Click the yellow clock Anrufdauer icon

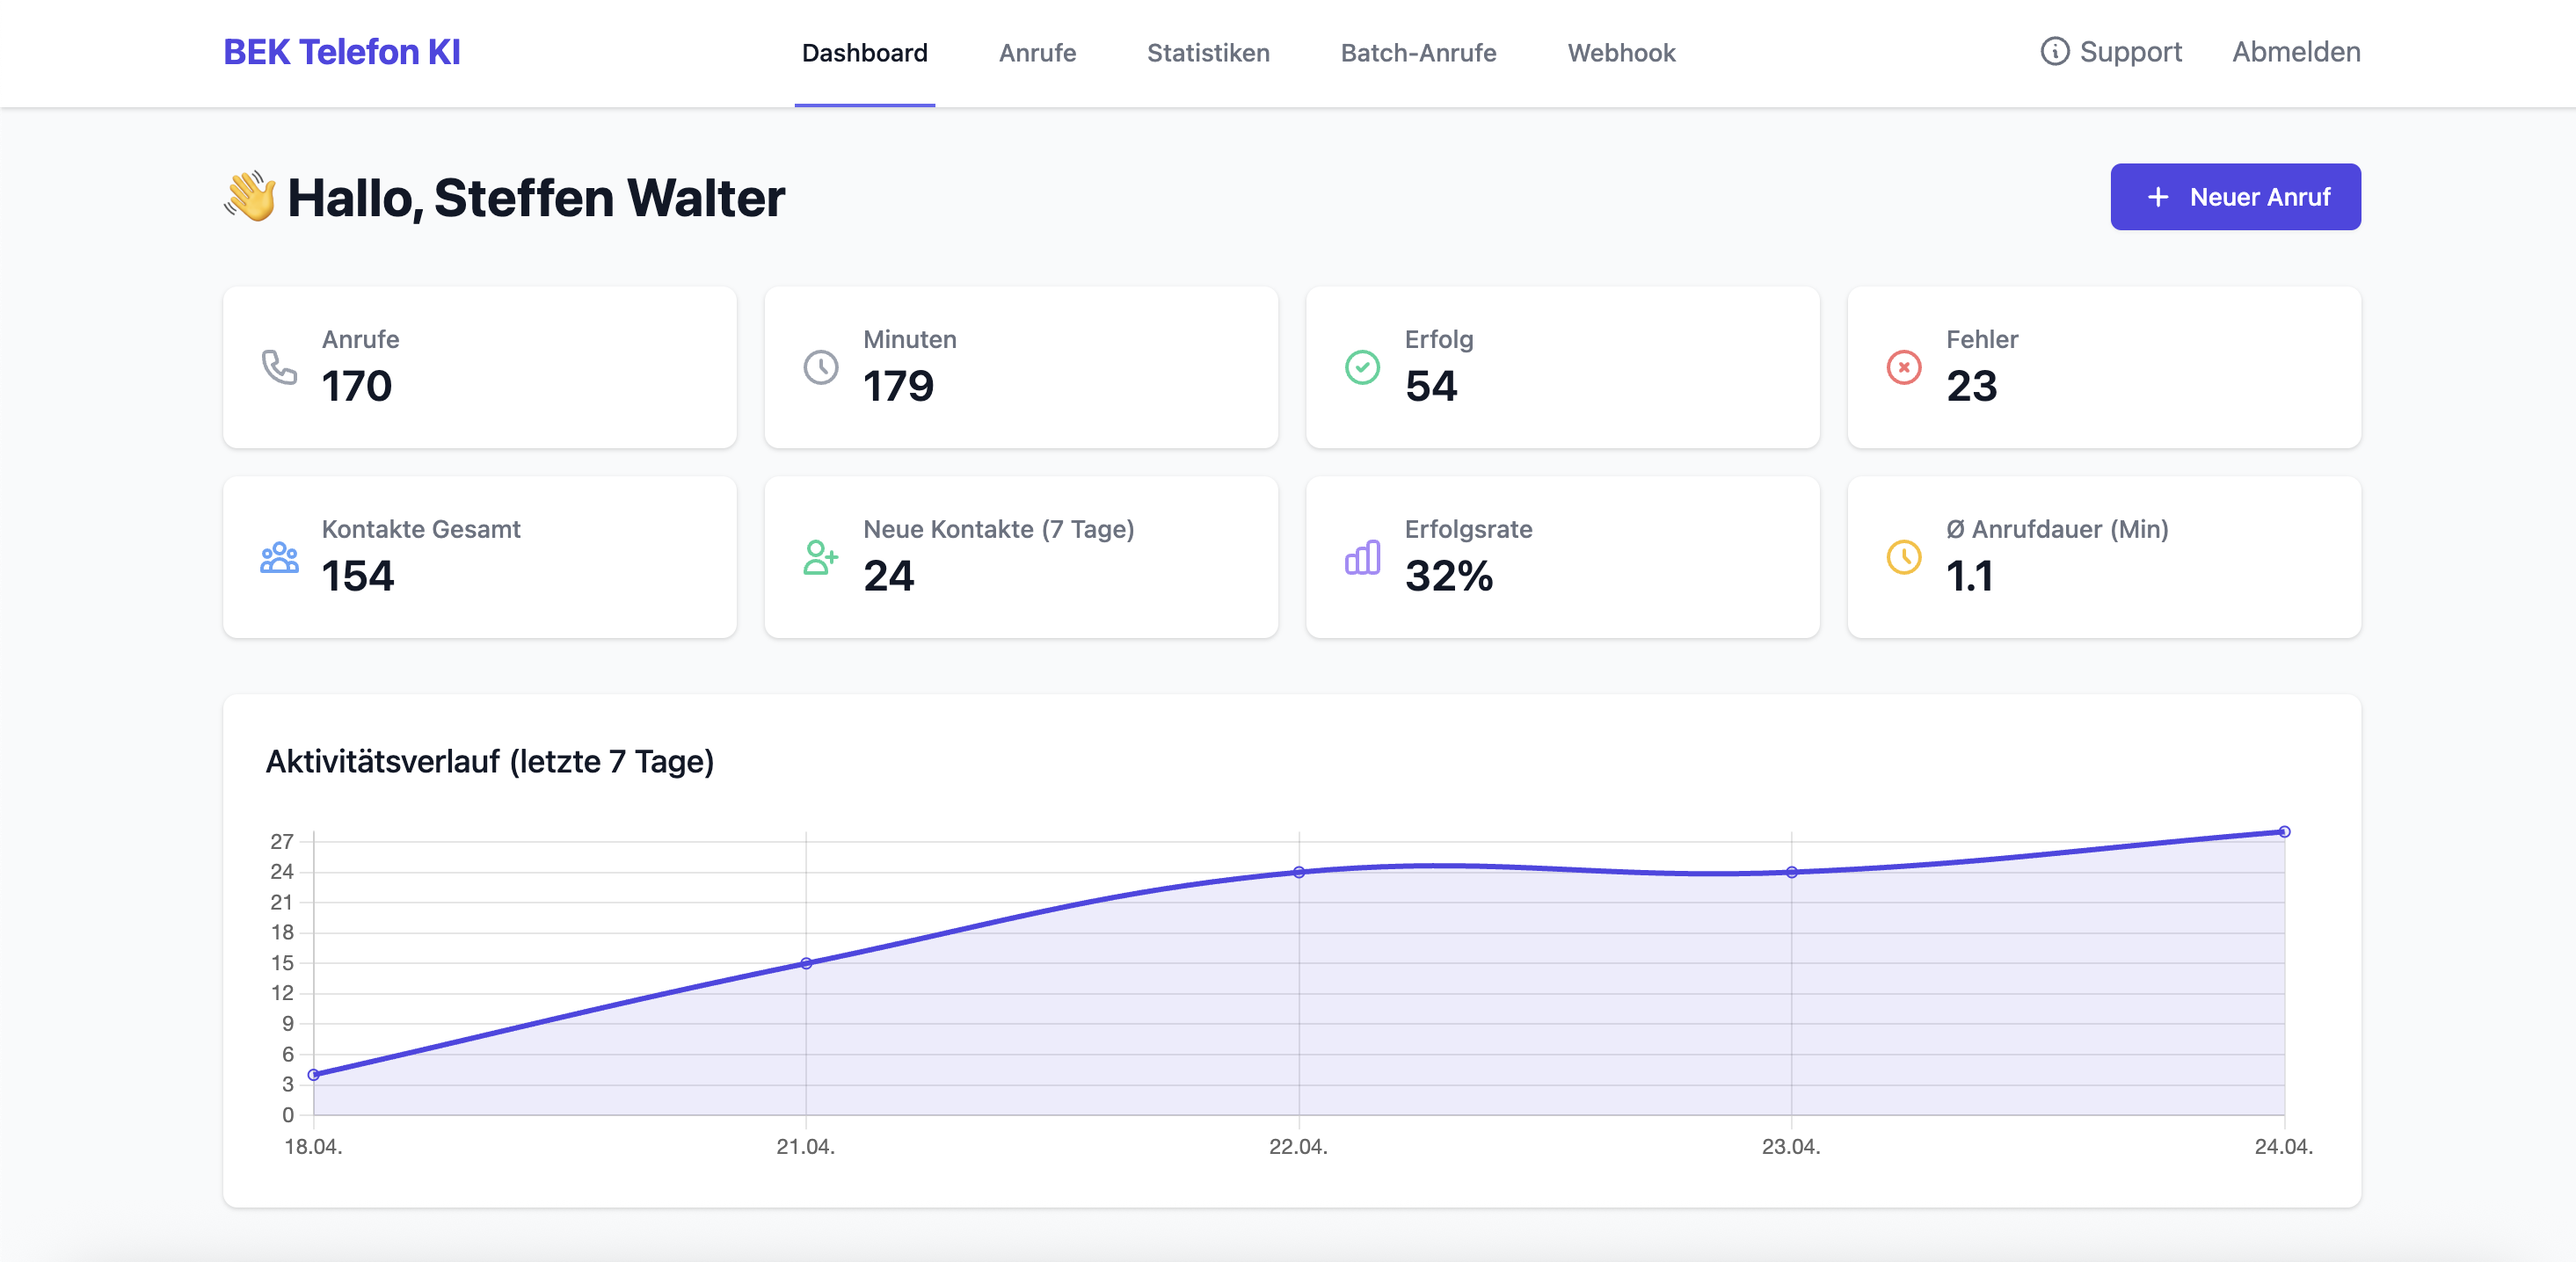click(x=1903, y=556)
